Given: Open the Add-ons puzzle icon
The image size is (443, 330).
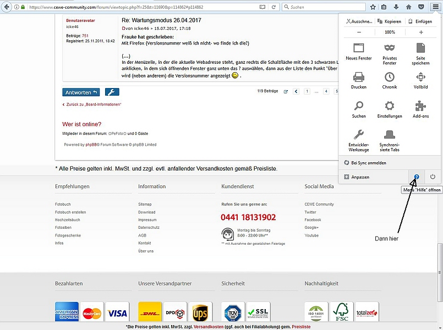Looking at the screenshot, I should pyautogui.click(x=420, y=106).
